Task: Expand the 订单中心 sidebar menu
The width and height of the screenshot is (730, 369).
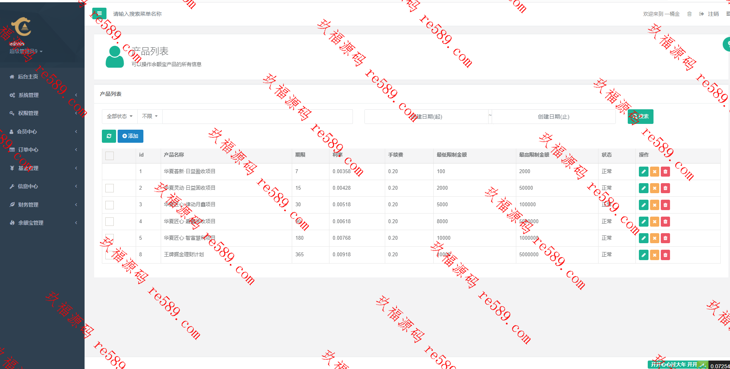Action: [x=42, y=150]
